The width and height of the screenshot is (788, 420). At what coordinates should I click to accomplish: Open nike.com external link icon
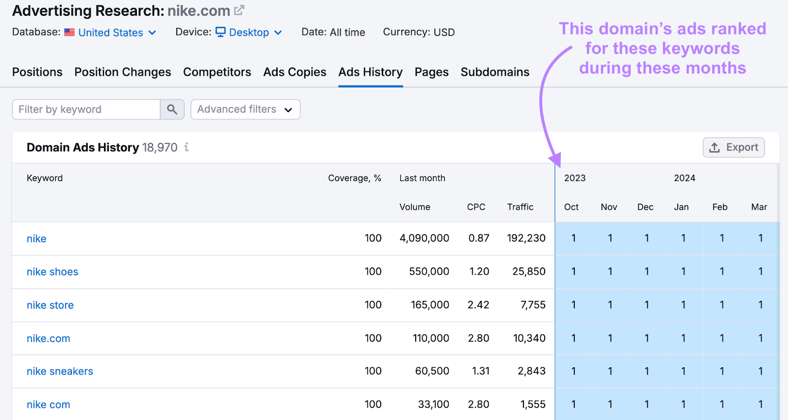click(x=239, y=10)
